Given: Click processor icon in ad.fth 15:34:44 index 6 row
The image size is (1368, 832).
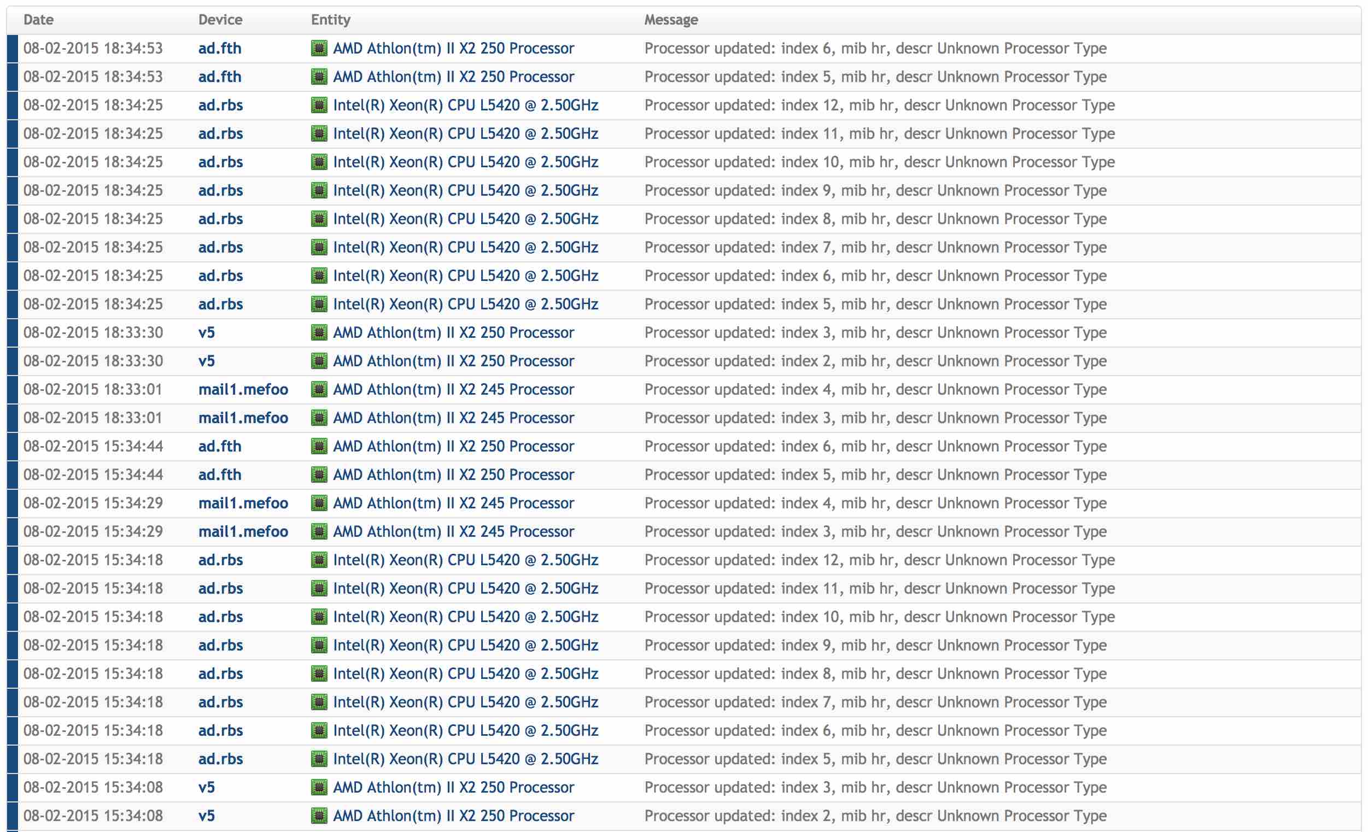Looking at the screenshot, I should (319, 446).
